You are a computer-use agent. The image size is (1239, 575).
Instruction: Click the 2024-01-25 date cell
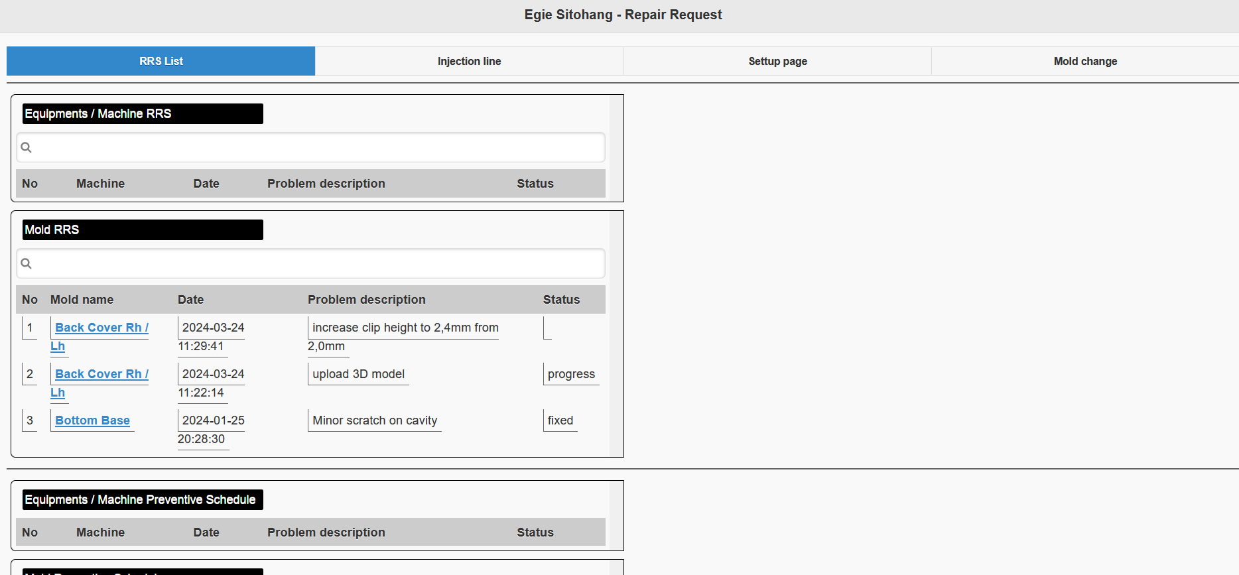[x=213, y=420]
